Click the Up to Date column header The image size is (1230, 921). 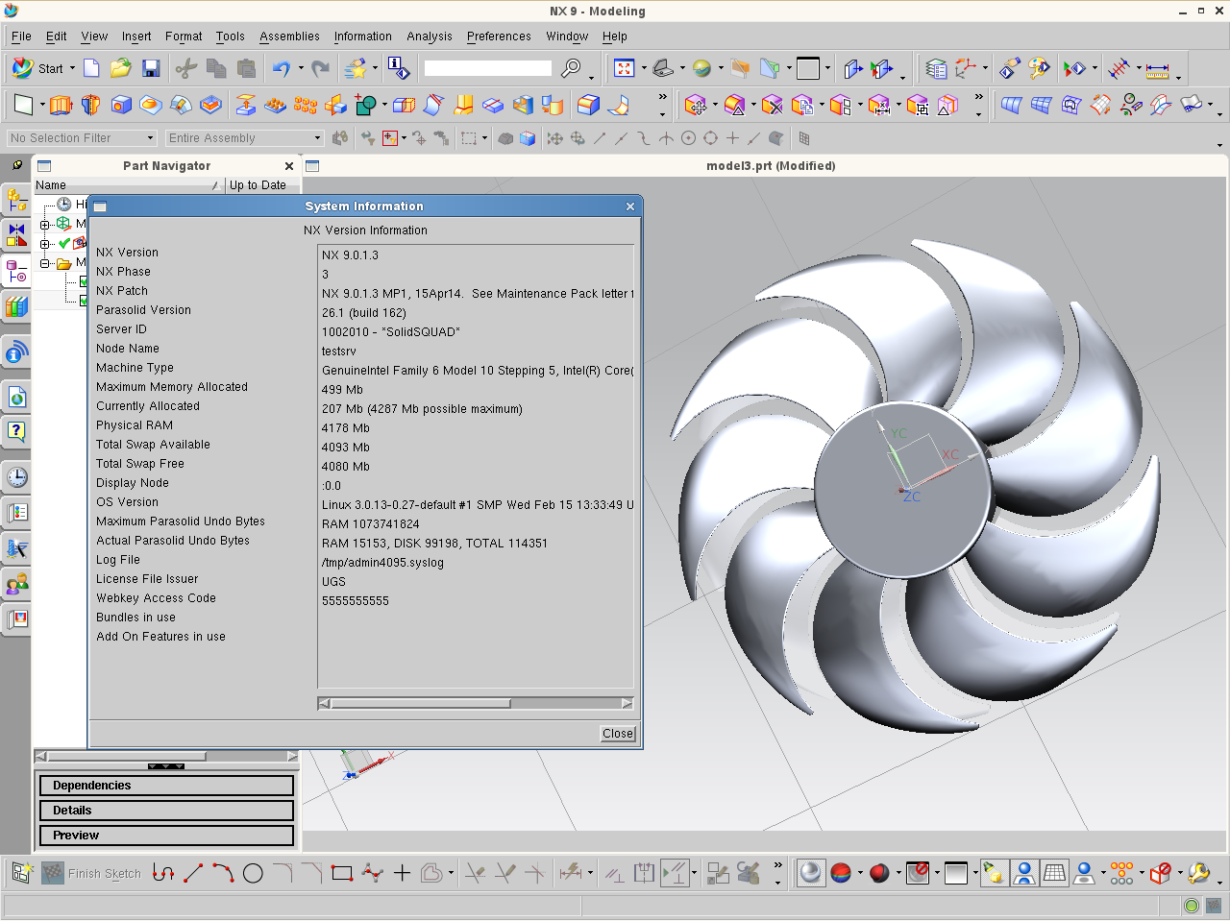pyautogui.click(x=262, y=185)
